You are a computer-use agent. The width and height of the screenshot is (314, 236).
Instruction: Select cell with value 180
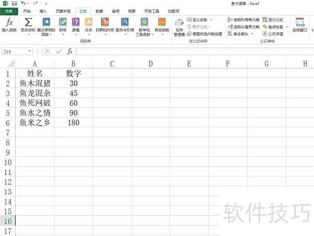click(x=73, y=123)
